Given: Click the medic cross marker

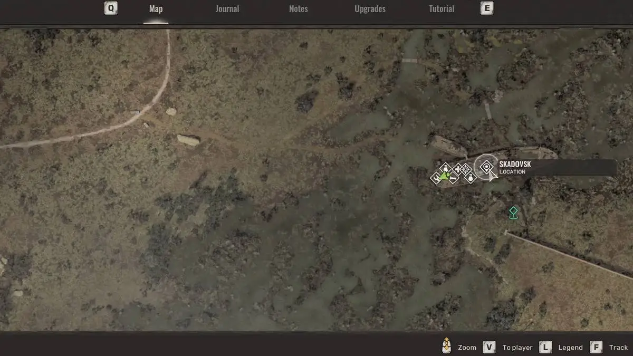Looking at the screenshot, I should coord(458,169).
